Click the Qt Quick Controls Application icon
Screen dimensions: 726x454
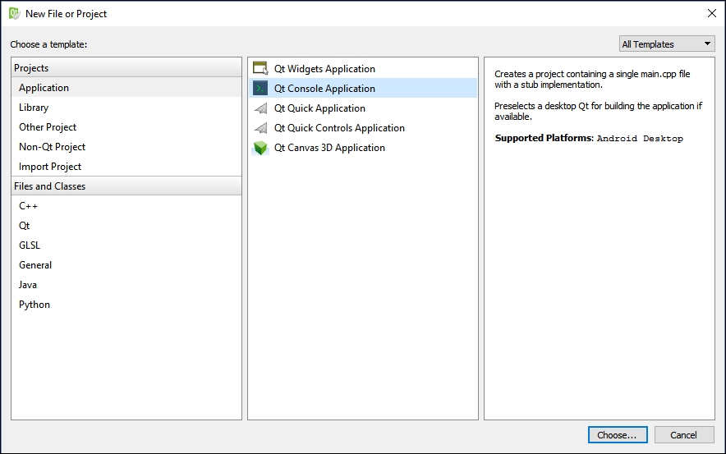(x=260, y=128)
